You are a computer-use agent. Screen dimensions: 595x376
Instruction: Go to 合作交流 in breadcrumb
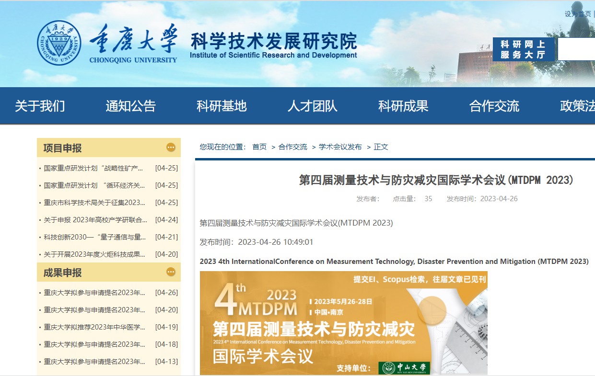pos(293,147)
